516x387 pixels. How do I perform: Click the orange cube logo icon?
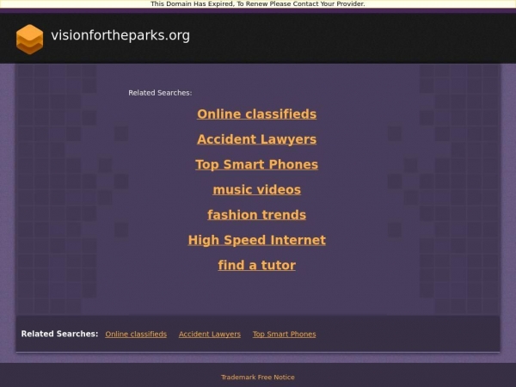coord(29,40)
